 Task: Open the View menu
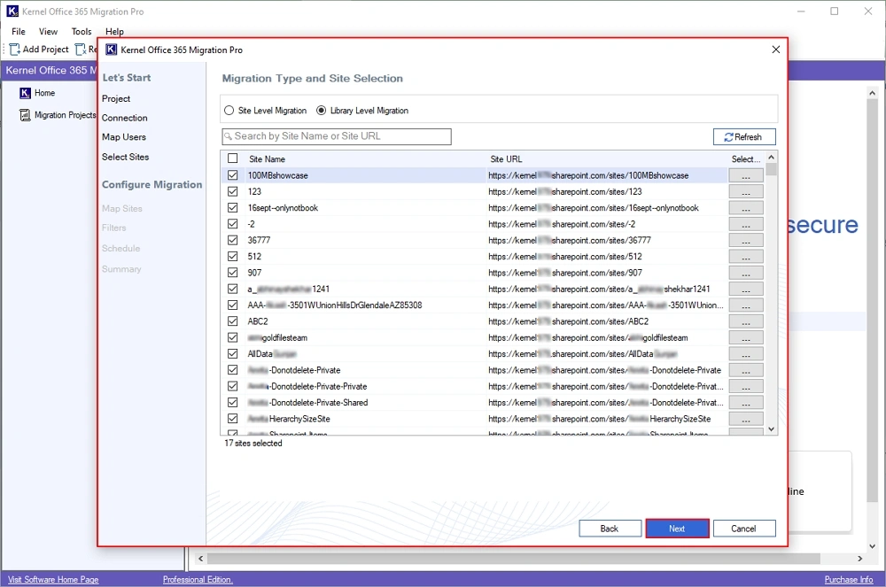(x=48, y=31)
